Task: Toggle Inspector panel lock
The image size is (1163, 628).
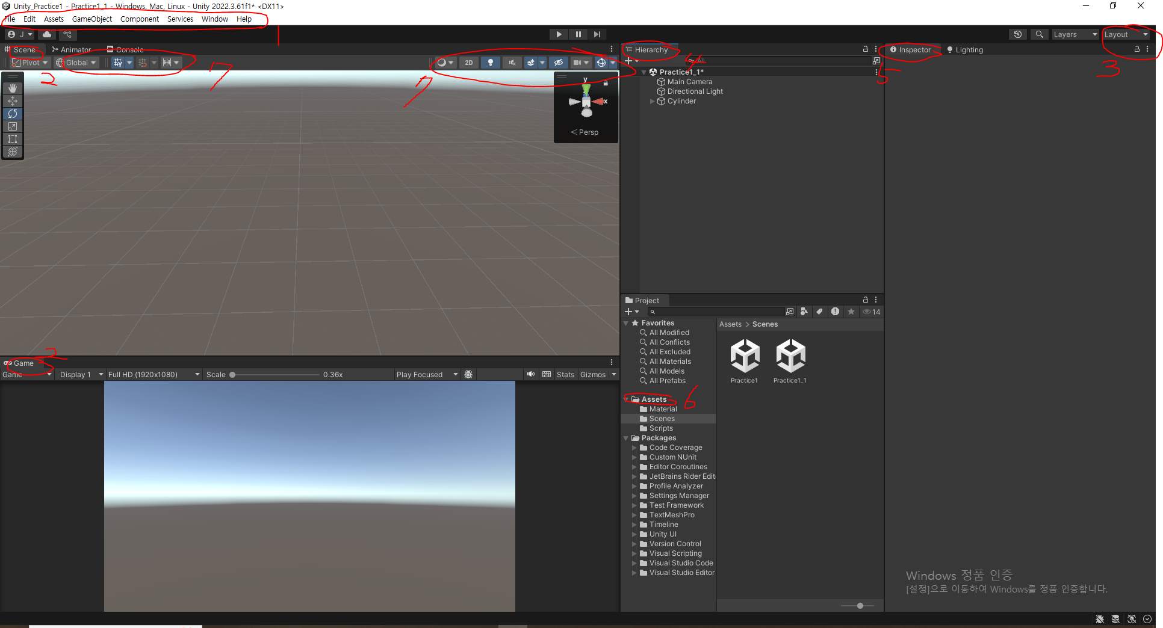Action: 1137,49
